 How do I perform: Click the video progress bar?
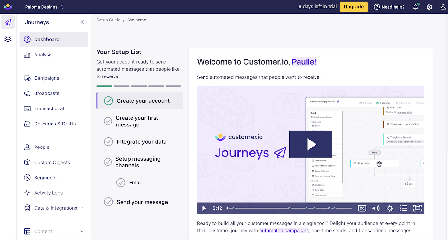click(290, 208)
